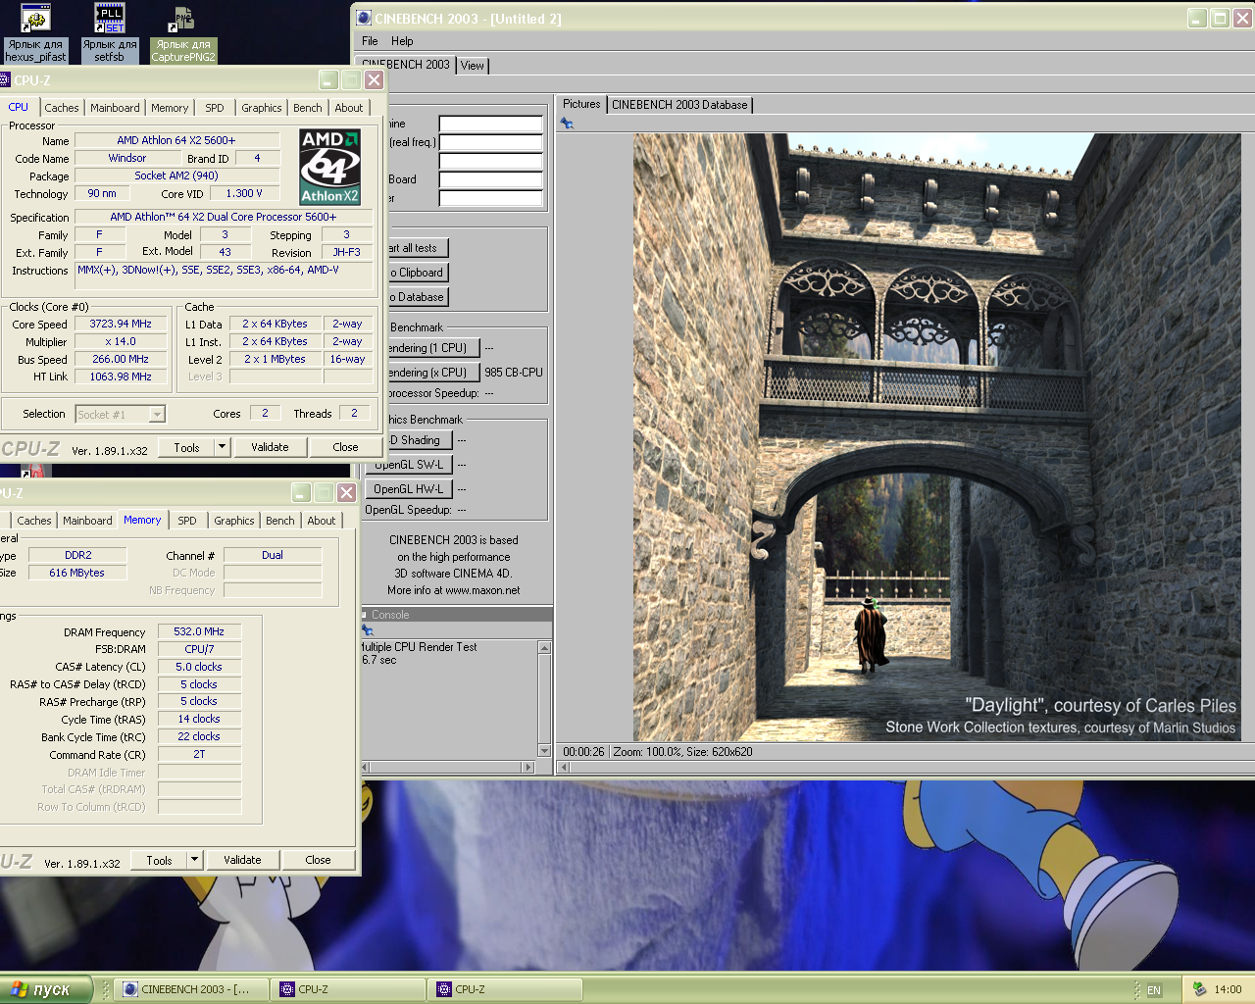1255x1004 pixels.
Task: Activate the first CPU-Z taskbar button
Action: pos(348,989)
